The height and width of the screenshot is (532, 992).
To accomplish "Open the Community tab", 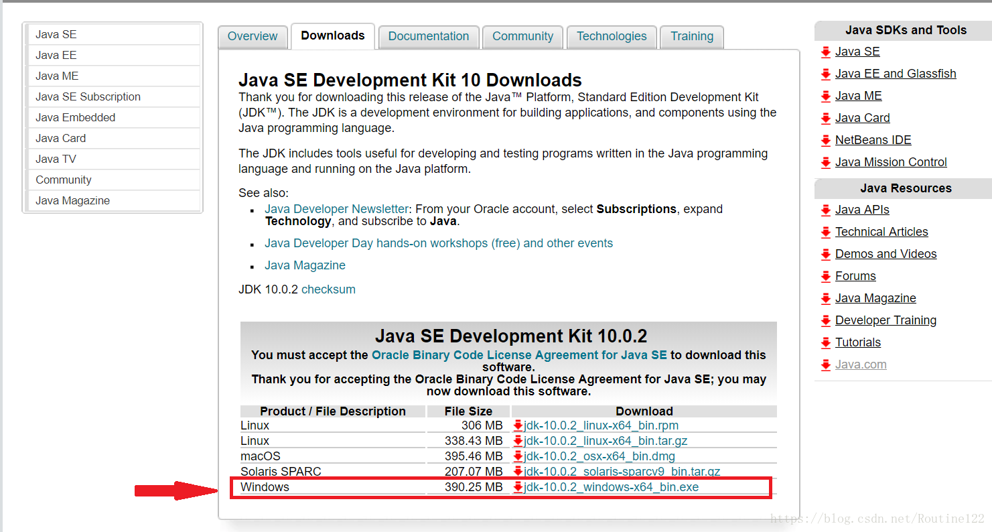I will [523, 37].
